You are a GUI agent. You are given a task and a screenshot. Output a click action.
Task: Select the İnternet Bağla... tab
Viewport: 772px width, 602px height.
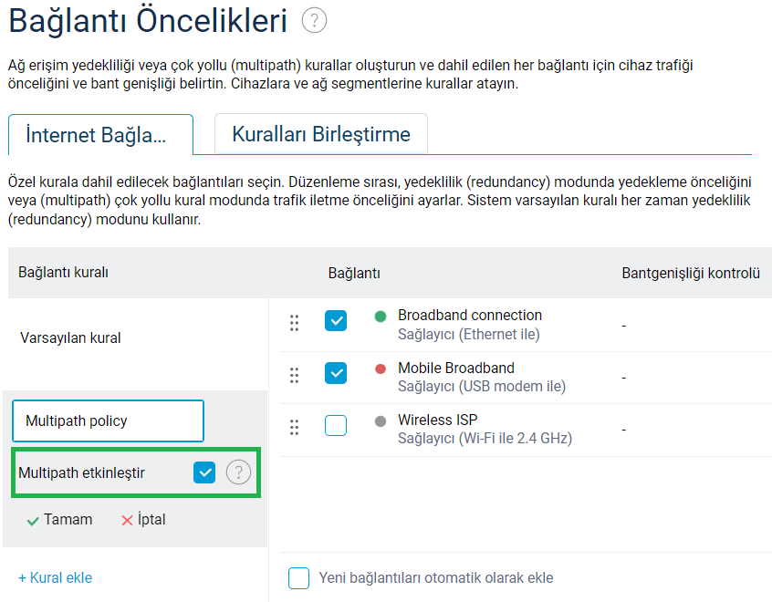[99, 136]
